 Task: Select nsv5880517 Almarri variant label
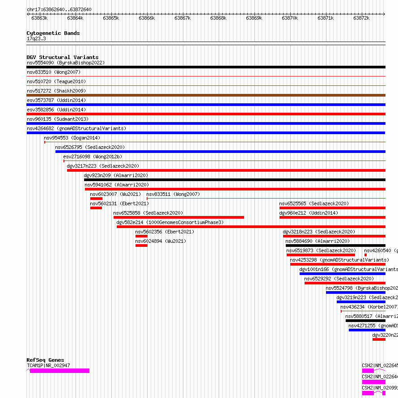[x=371, y=316]
